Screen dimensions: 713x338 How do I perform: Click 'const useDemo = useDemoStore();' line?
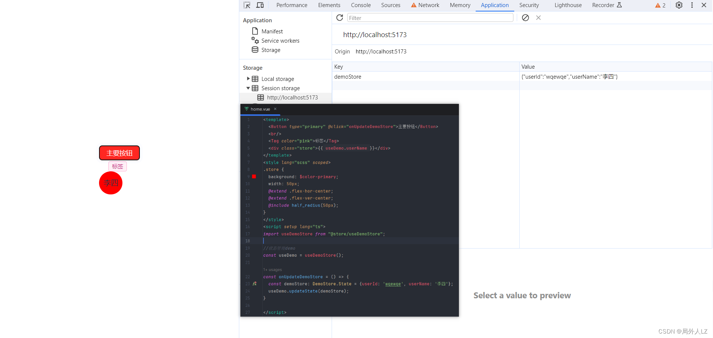pyautogui.click(x=303, y=255)
